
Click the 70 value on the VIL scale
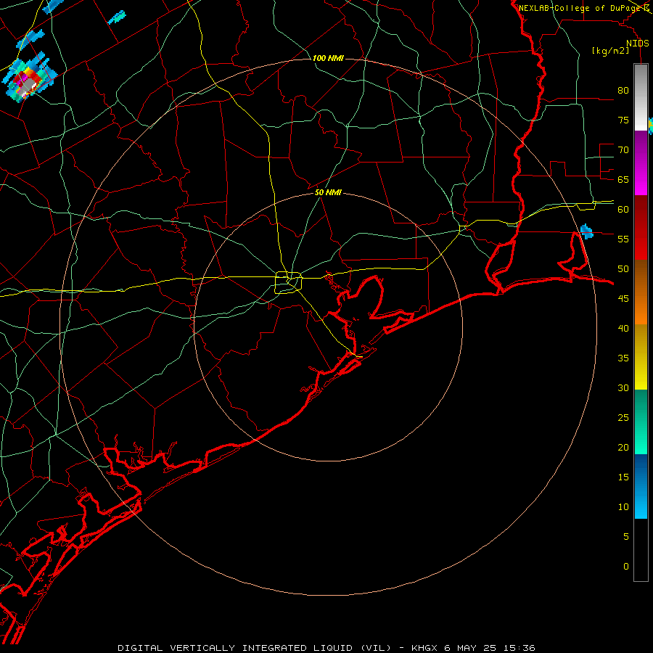pos(623,150)
